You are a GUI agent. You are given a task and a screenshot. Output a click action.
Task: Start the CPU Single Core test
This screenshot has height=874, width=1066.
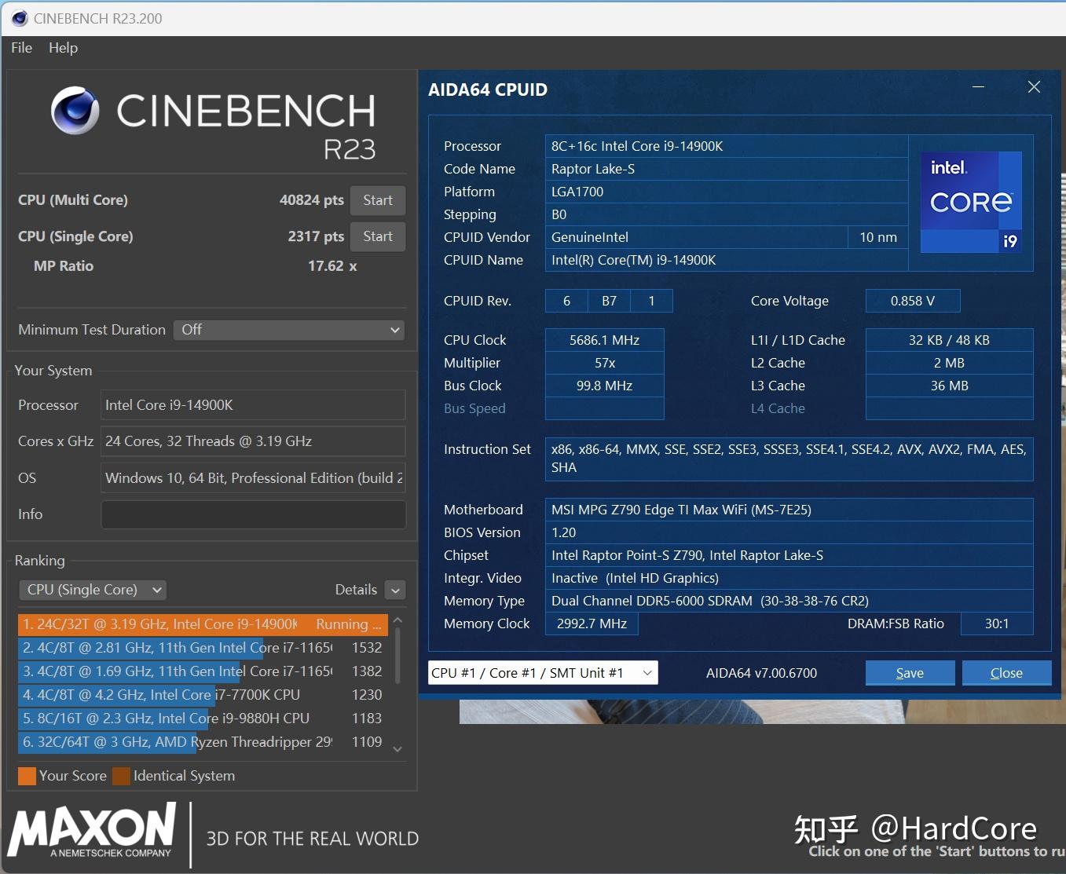378,236
